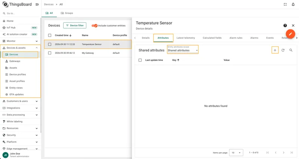Switch to Latest telemetry tab
This screenshot has height=159, width=299.
186,38
